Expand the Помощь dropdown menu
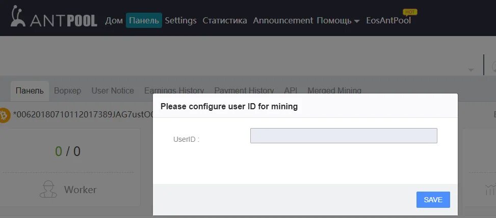This screenshot has height=218, width=496. 338,21
